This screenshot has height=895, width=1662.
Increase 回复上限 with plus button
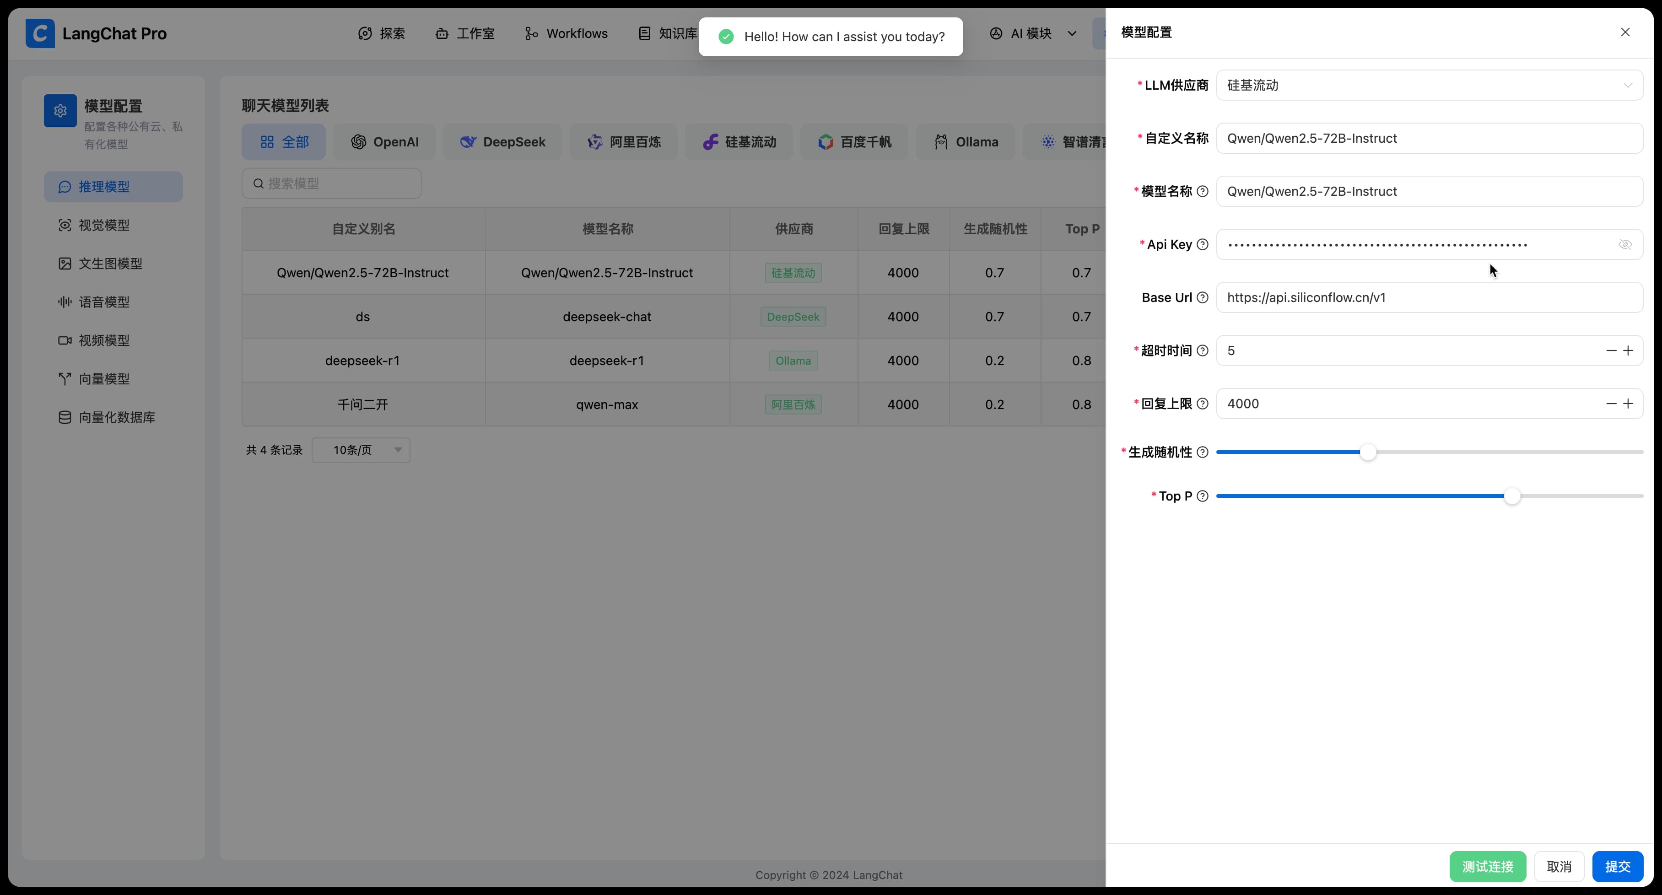point(1628,404)
